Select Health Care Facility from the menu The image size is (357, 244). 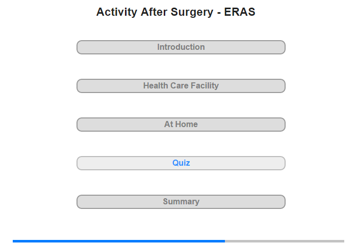[x=181, y=86]
